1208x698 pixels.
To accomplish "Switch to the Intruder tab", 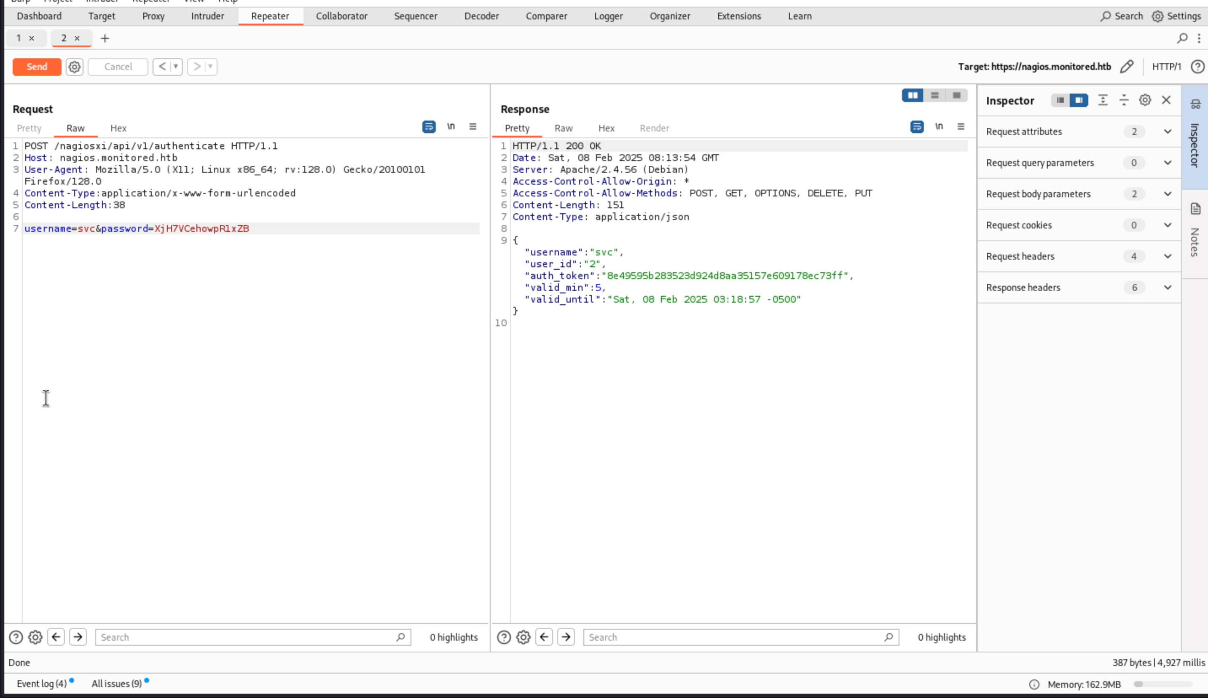I will (207, 16).
